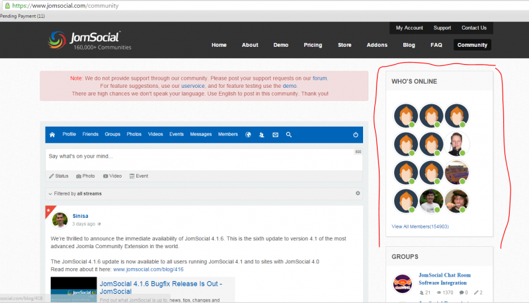Click the browser address bar URL
The width and height of the screenshot is (529, 303).
(65, 6)
